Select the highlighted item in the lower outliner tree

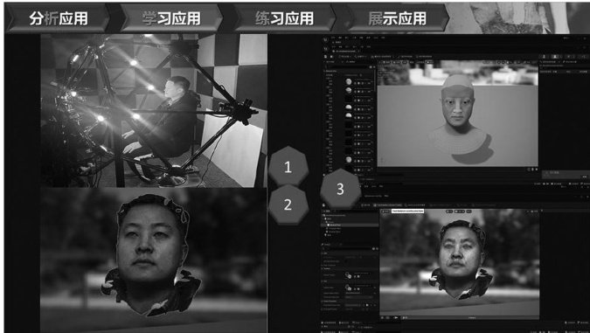click(350, 225)
